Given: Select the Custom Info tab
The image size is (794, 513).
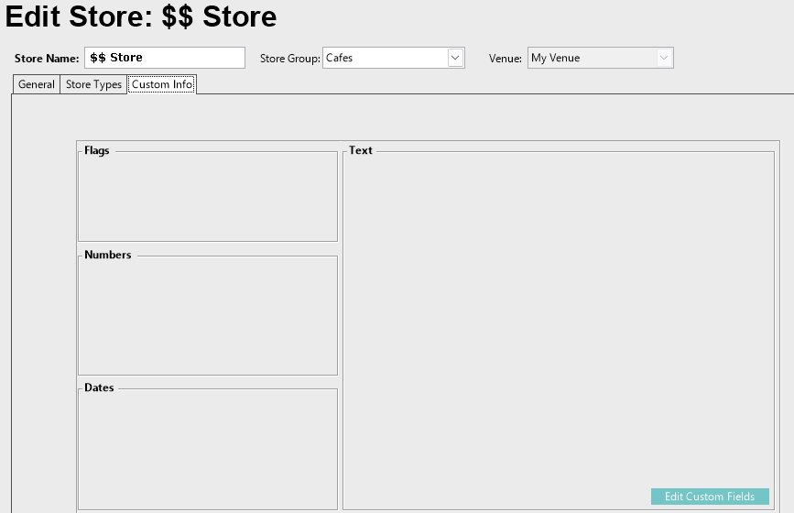Looking at the screenshot, I should (162, 84).
